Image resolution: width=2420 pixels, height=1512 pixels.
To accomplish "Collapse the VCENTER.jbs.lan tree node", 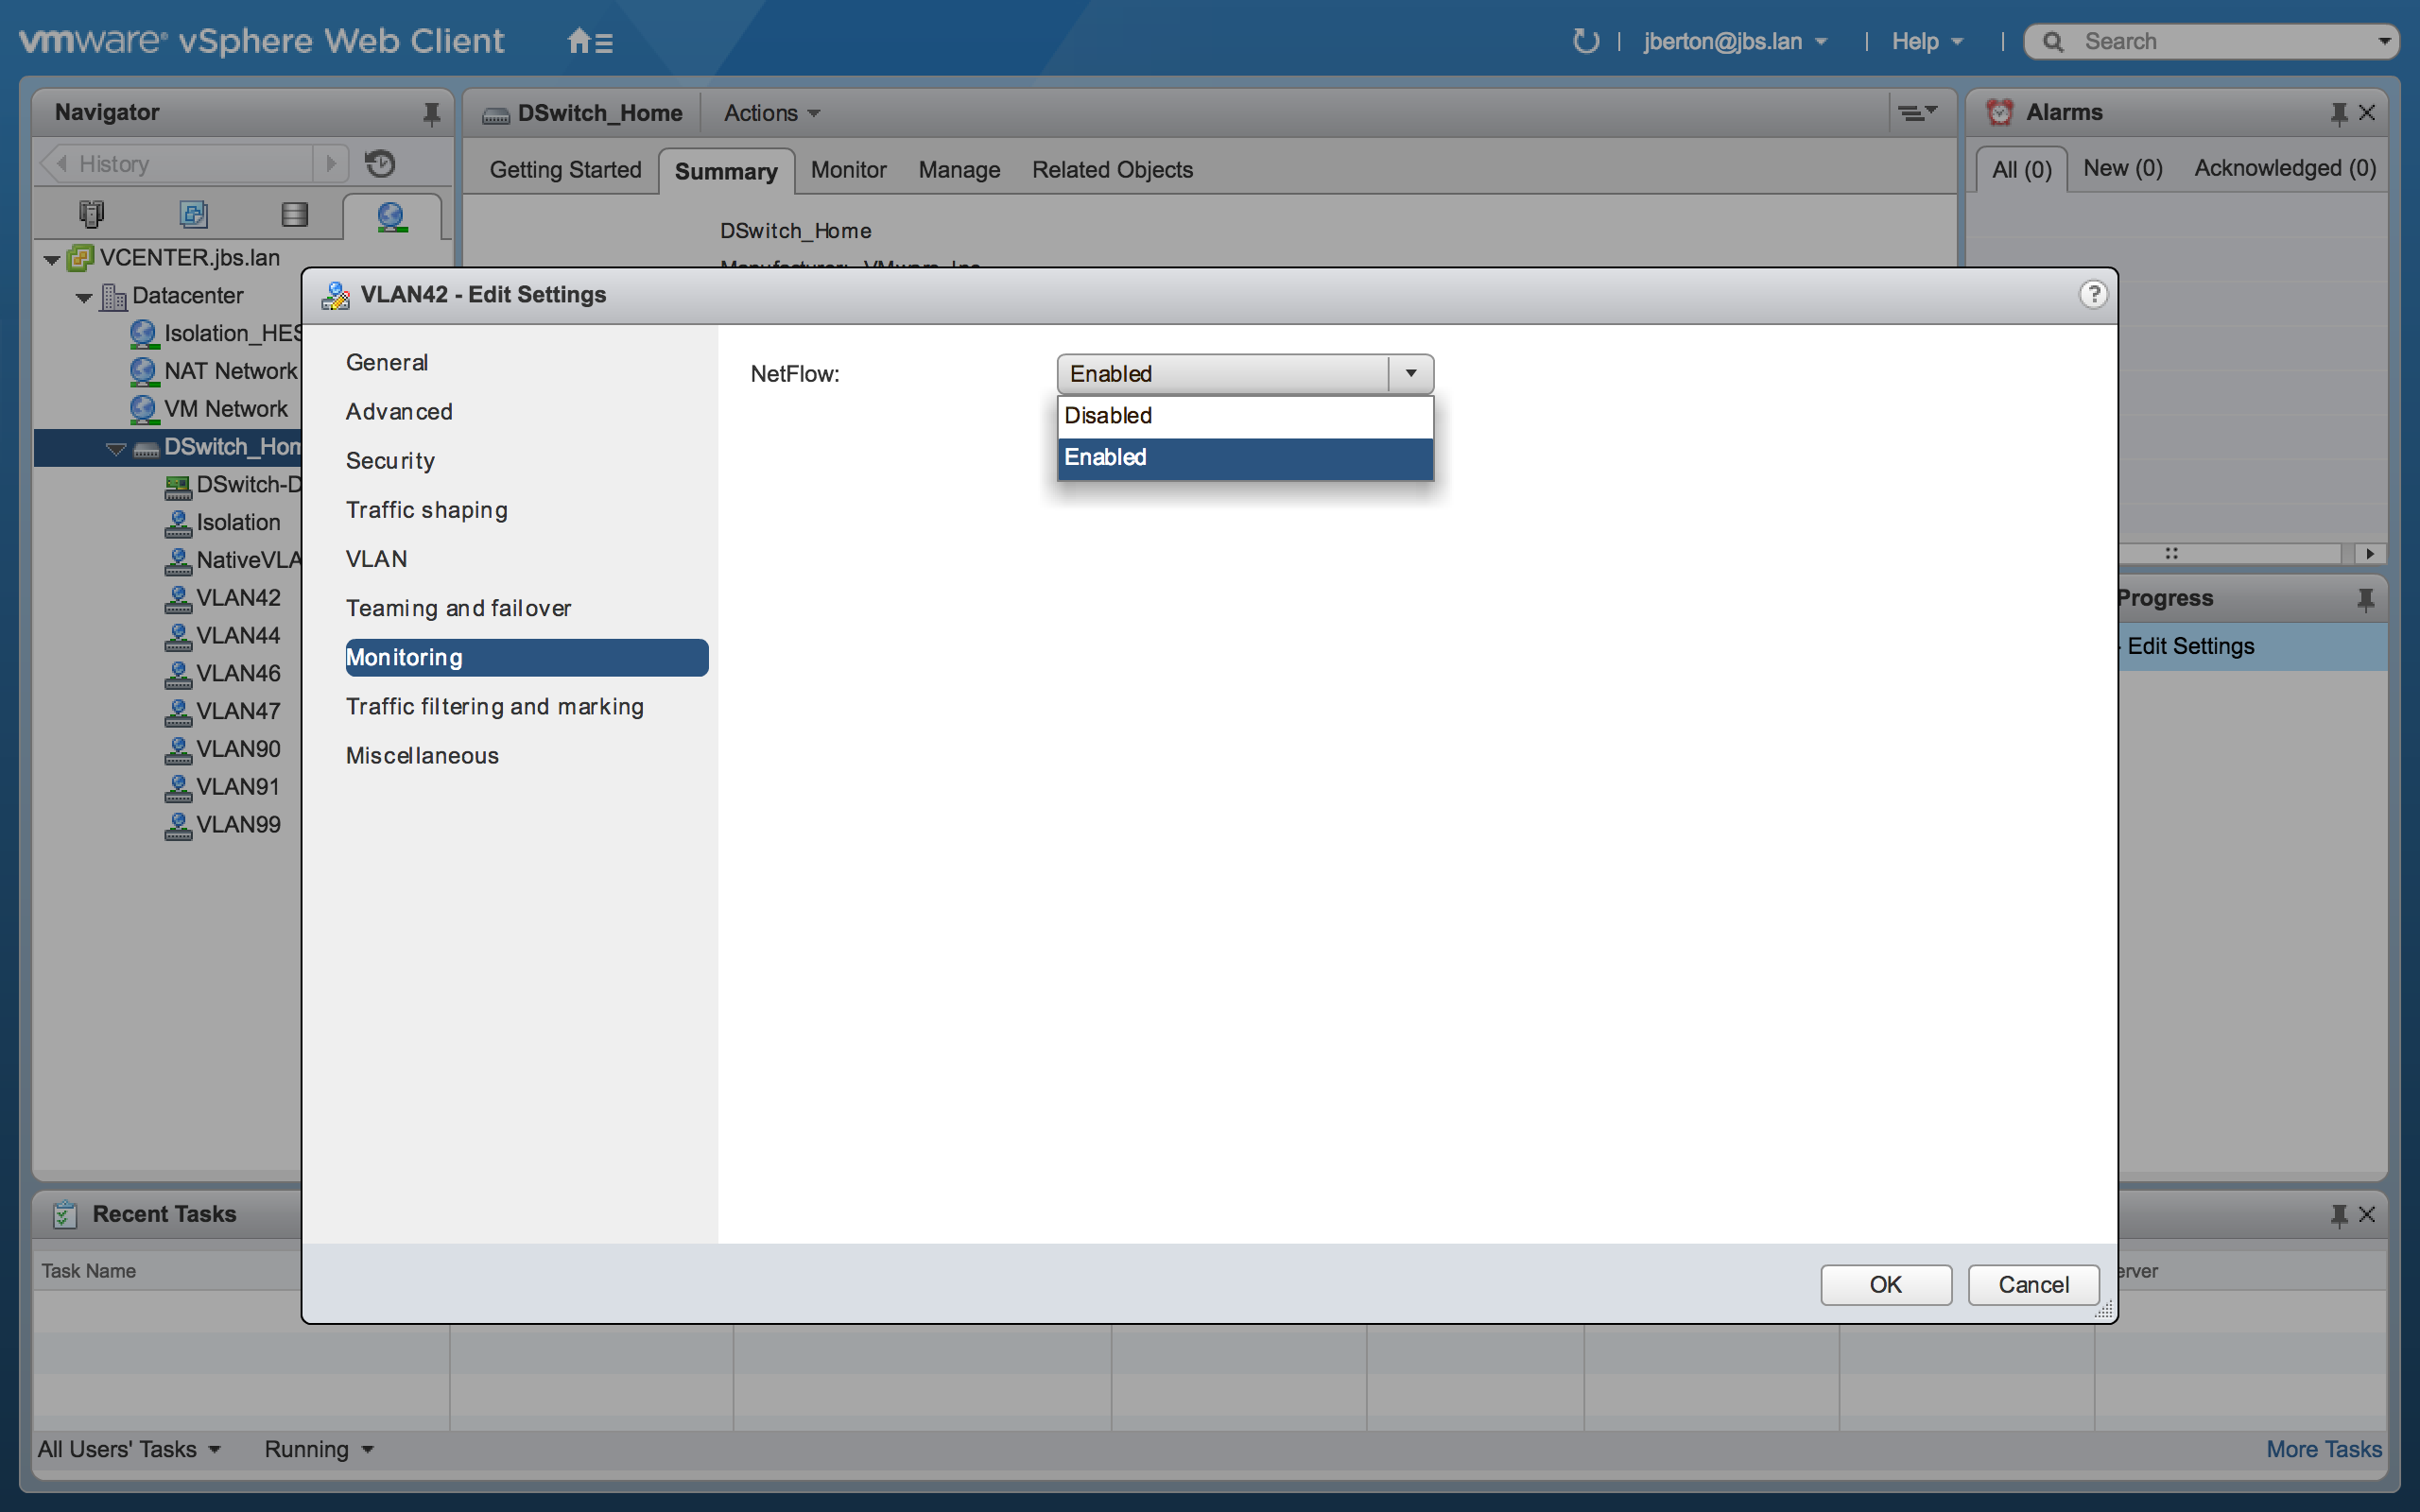I will tap(52, 260).
